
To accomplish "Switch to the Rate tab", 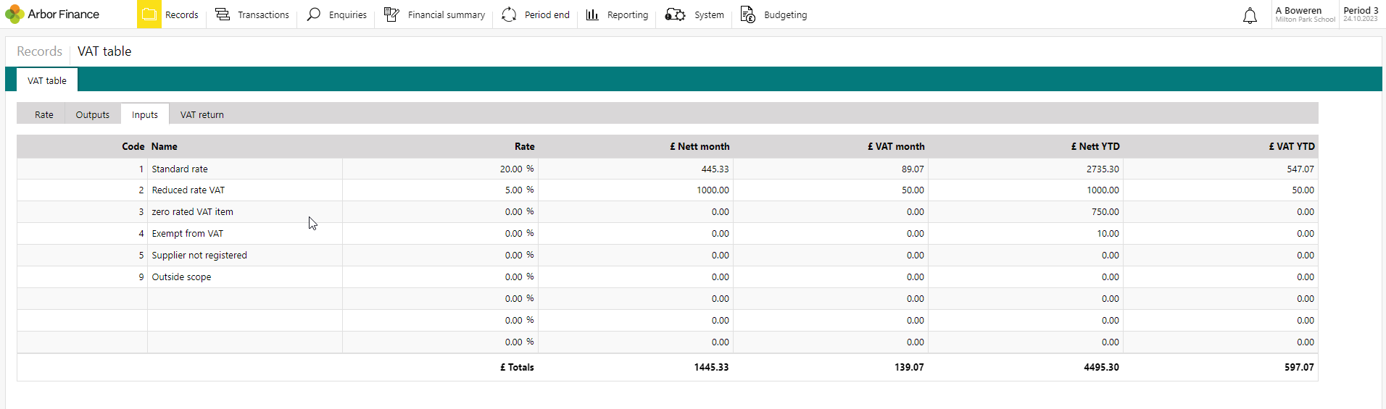I will point(43,114).
